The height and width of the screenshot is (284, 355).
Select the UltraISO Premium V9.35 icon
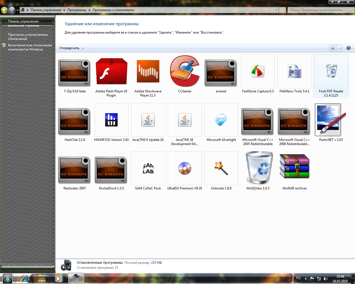coord(185,168)
